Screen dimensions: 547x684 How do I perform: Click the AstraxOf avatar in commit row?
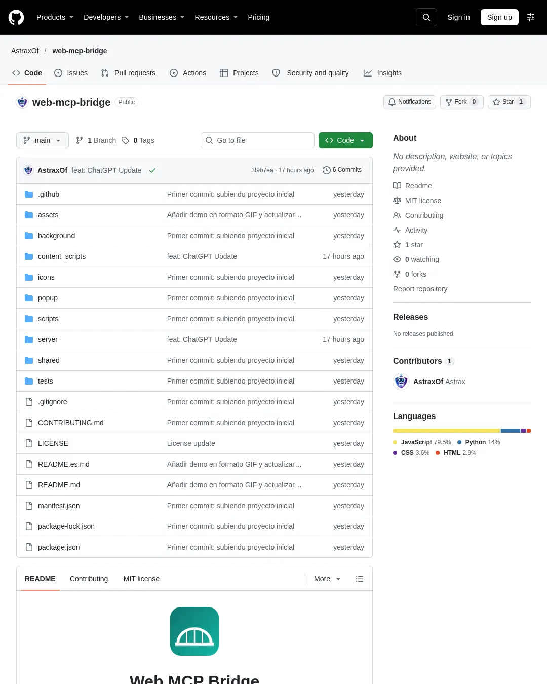[28, 170]
